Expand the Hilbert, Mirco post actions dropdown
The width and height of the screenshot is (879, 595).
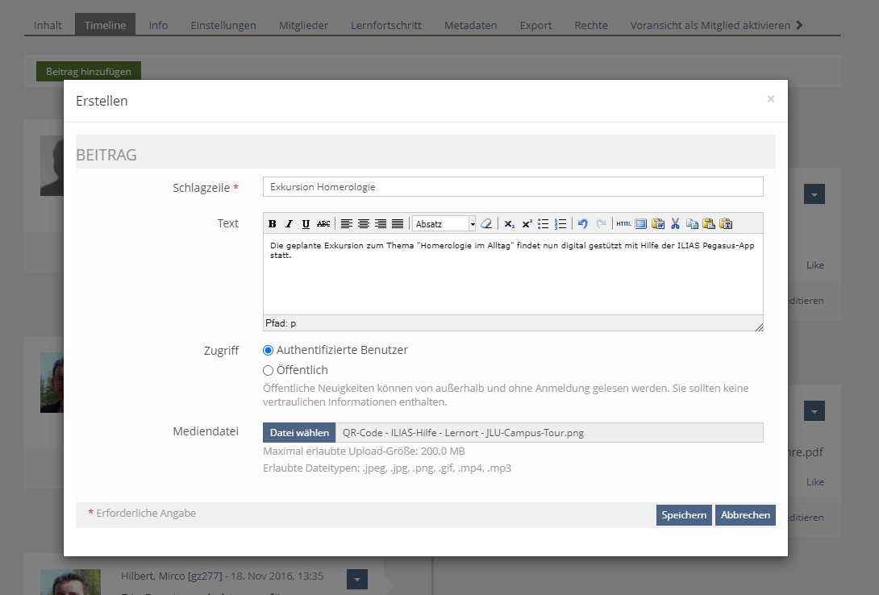pos(357,579)
